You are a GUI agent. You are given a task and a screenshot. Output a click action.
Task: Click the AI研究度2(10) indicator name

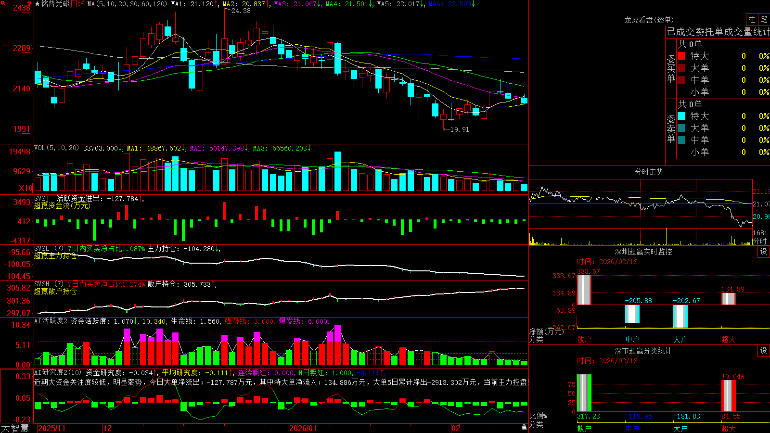(58, 372)
